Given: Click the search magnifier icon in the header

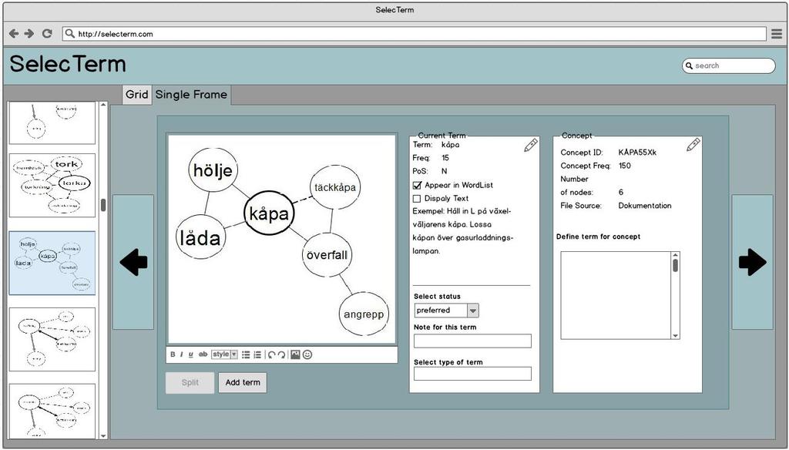Looking at the screenshot, I should (690, 65).
